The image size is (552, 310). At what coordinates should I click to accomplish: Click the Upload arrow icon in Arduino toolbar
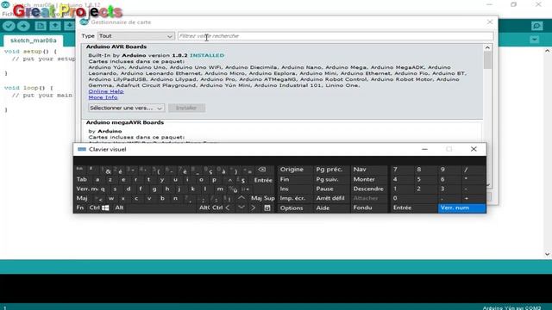pos(23,26)
